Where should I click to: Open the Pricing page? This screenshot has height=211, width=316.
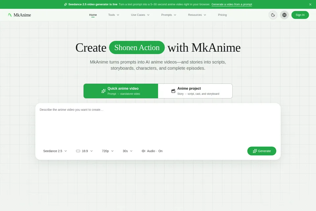tap(222, 15)
